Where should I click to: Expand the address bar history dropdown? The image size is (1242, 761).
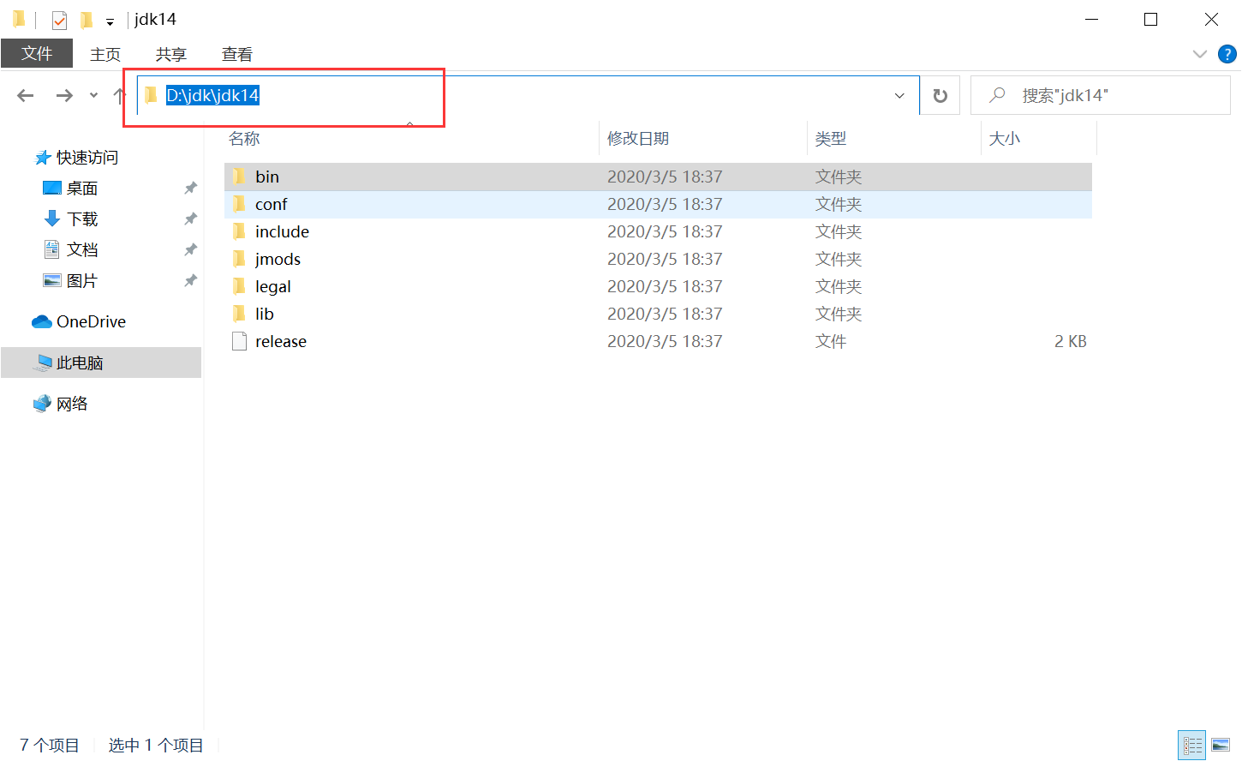(899, 95)
